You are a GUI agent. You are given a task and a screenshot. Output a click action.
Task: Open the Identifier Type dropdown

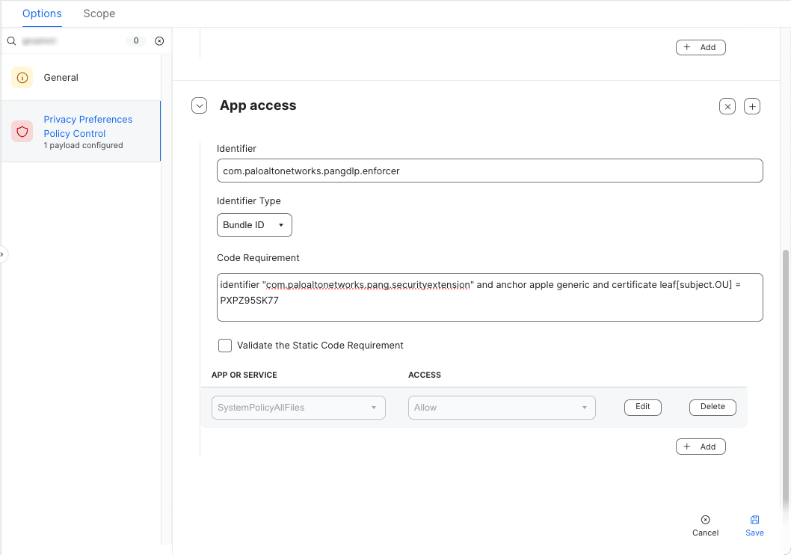(254, 225)
